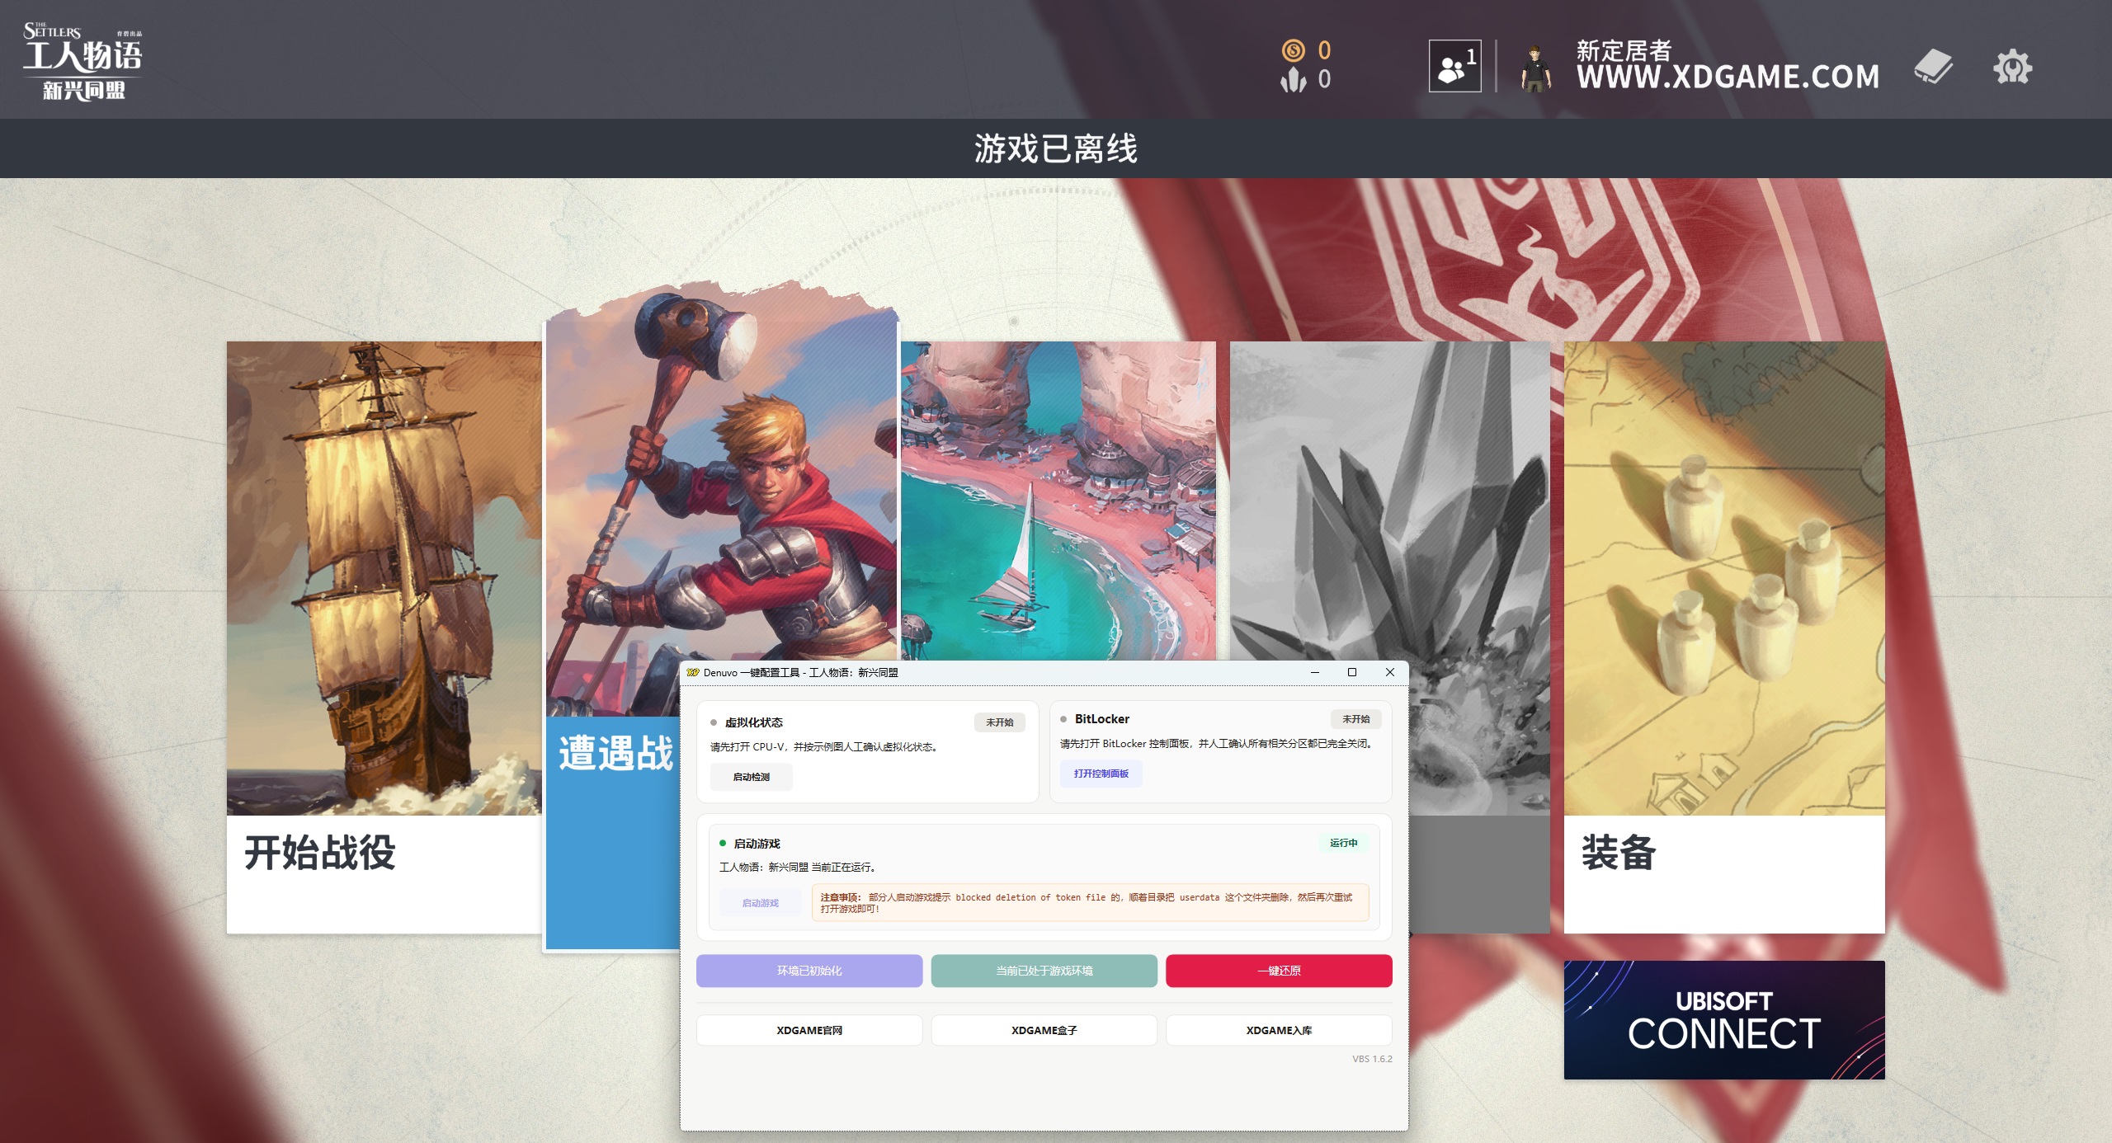2112x1143 pixels.
Task: Click 打开控制面板 to open BitLocker panel
Action: (x=1101, y=774)
